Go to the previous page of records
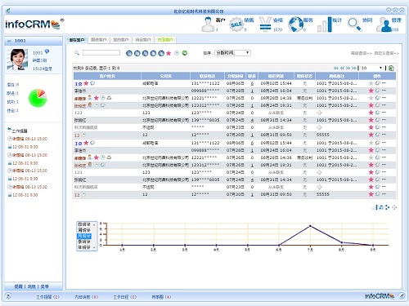This screenshot has width=409, height=306. click(342, 68)
